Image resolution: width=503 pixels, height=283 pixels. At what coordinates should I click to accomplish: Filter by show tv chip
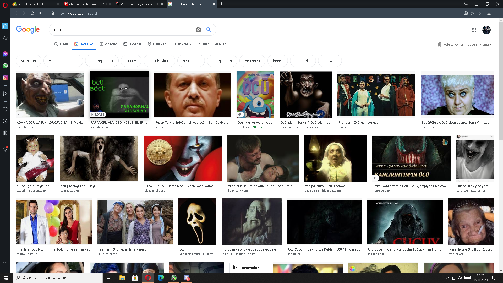coord(330,61)
